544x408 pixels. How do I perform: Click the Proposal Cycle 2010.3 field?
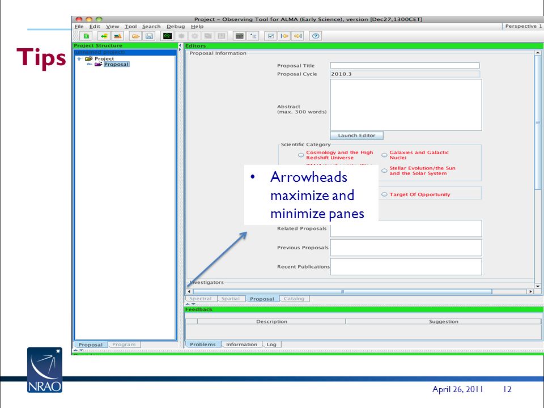(x=405, y=74)
